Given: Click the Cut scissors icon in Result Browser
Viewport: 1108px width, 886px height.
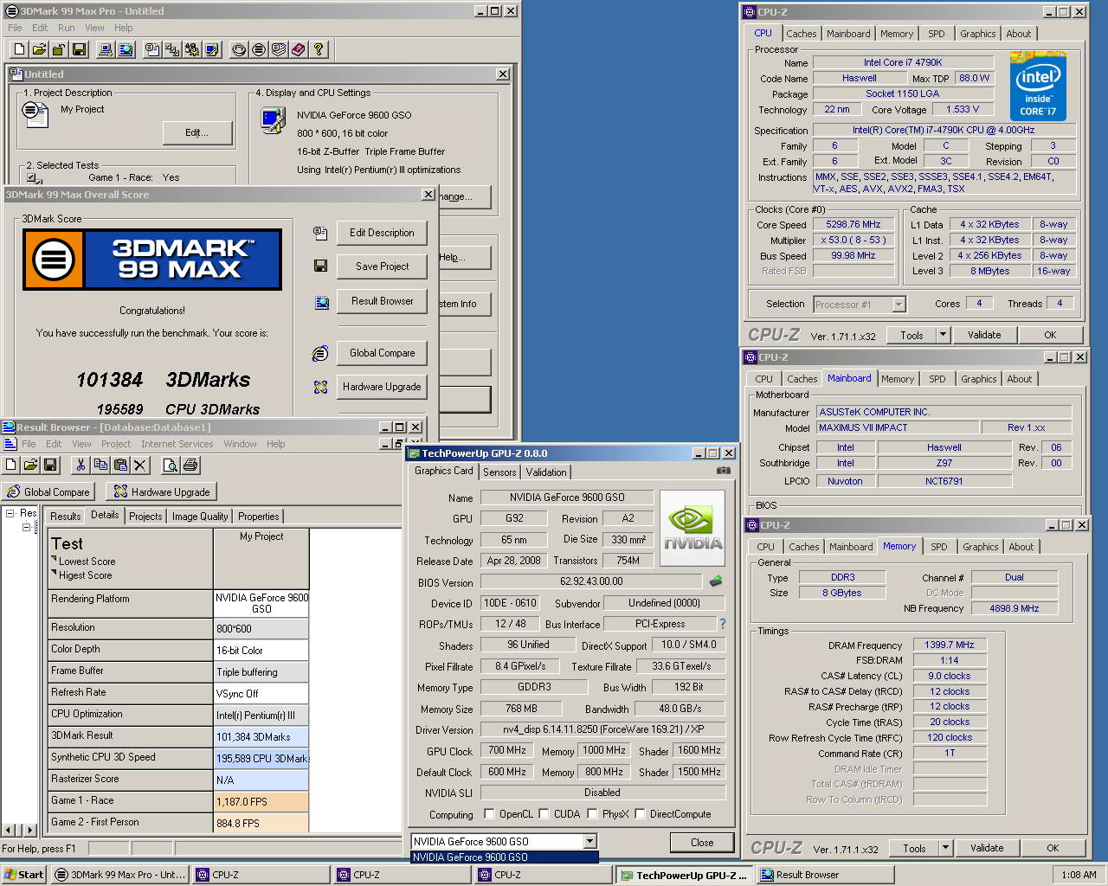Looking at the screenshot, I should pos(81,465).
